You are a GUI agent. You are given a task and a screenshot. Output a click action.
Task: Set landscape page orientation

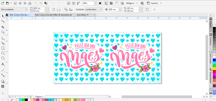pyautogui.click(x=59, y=9)
